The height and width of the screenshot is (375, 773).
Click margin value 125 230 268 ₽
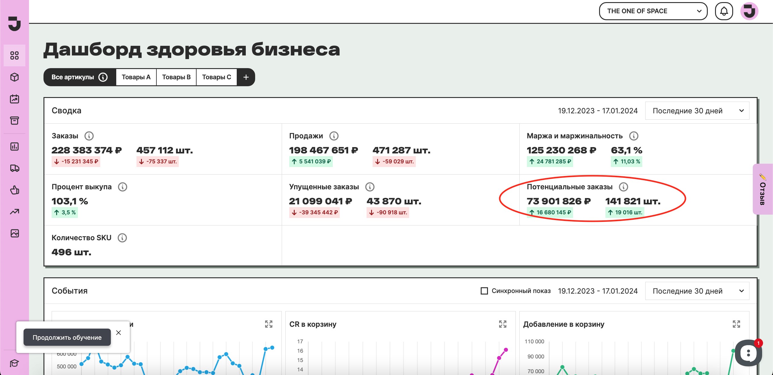point(562,150)
